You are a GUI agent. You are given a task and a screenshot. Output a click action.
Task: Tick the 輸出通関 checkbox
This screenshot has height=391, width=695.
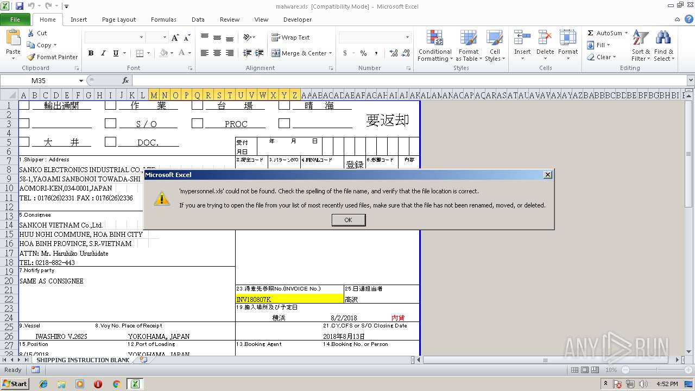pos(24,105)
